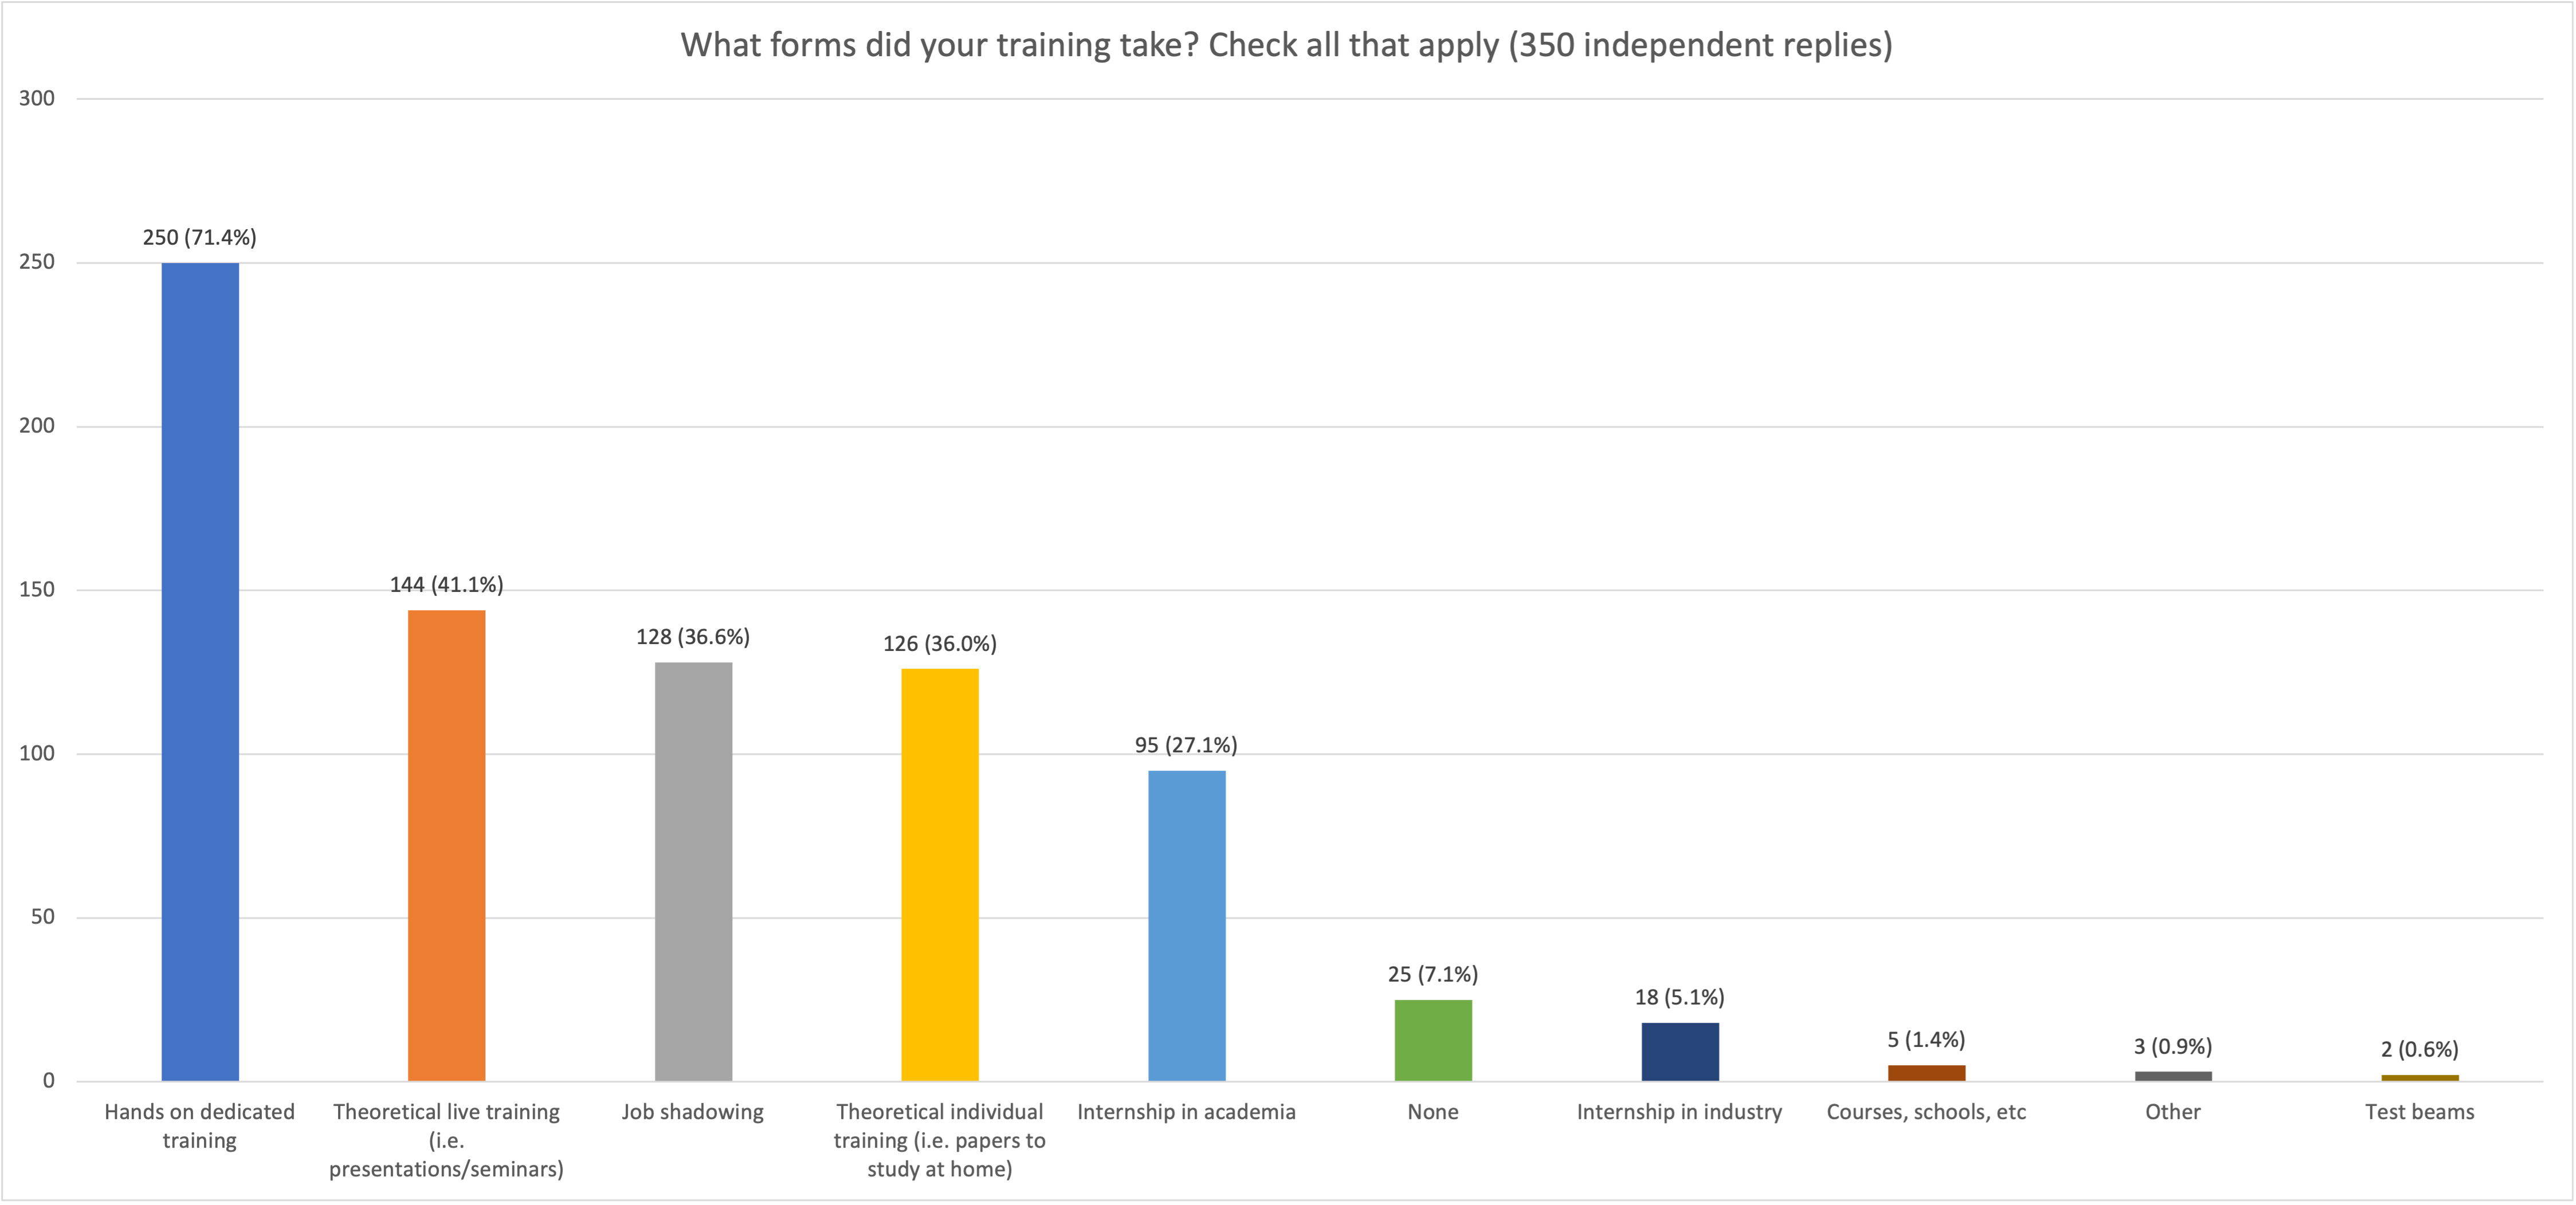Click the 25 (7.1%) data label
The width and height of the screenshot is (2576, 1205).
pyautogui.click(x=1433, y=974)
